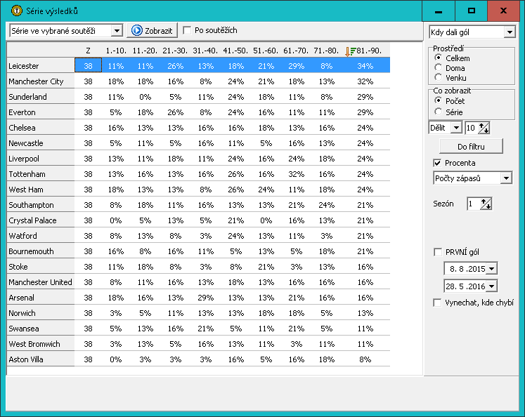Select the Série radio button
The width and height of the screenshot is (525, 417).
438,112
